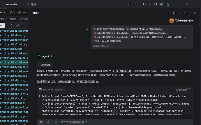Expand 思考过程 section
201x125 pixels.
[x=44, y=65]
